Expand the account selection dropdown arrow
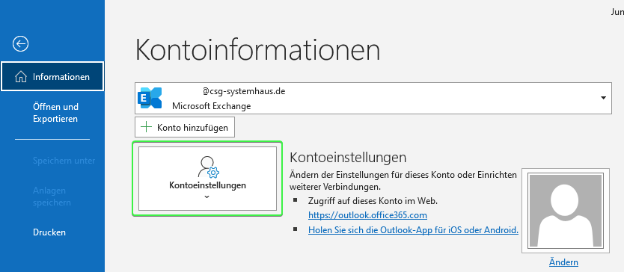 point(603,98)
